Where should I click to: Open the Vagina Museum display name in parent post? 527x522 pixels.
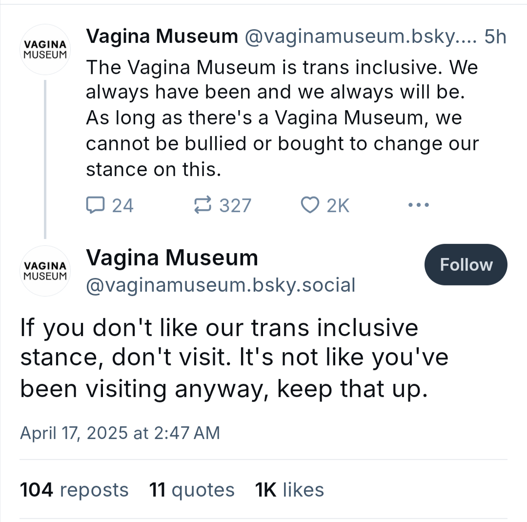162,36
